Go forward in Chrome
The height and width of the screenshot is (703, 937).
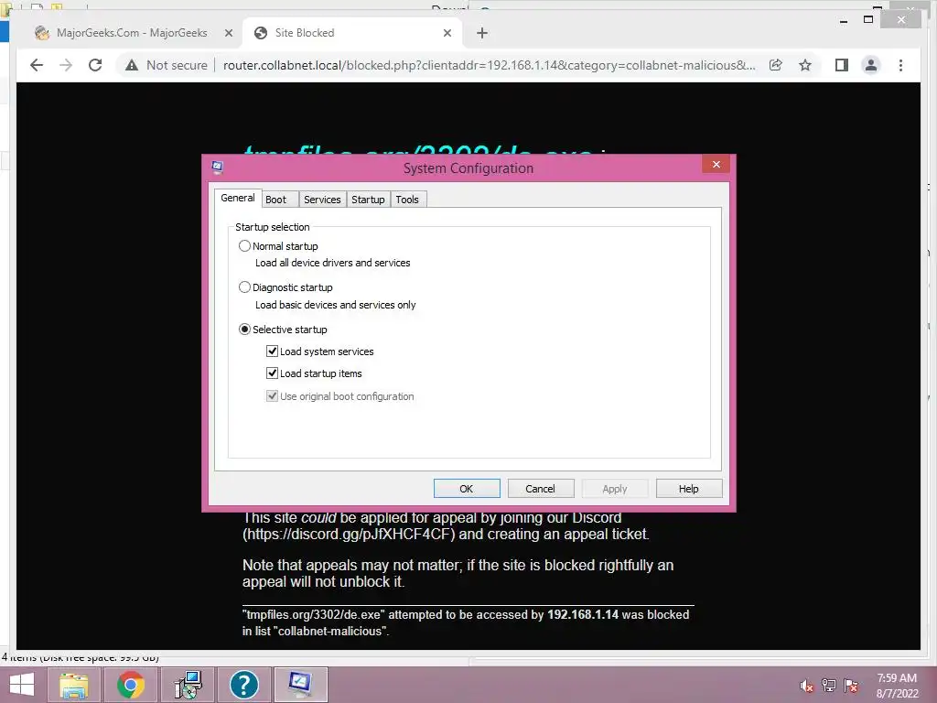(66, 65)
